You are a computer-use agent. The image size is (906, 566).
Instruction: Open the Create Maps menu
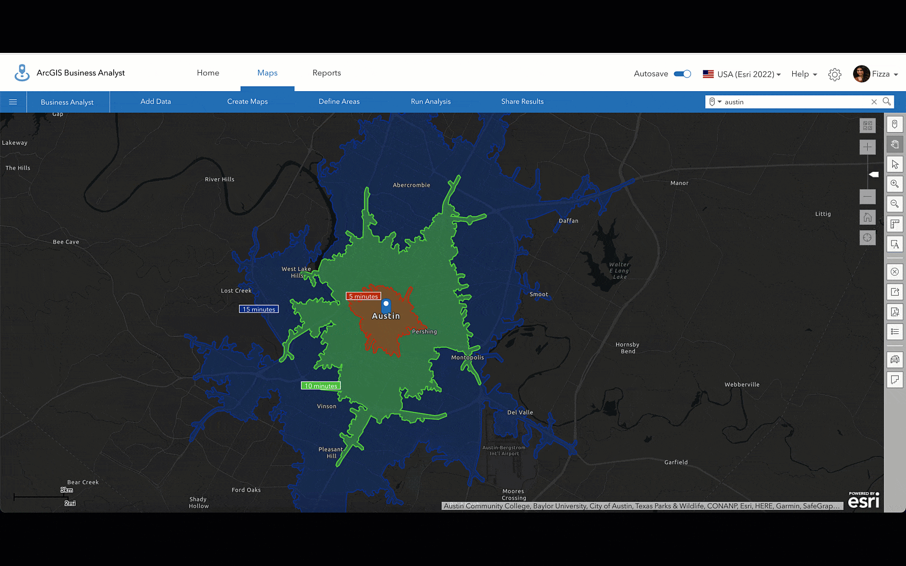pyautogui.click(x=247, y=102)
